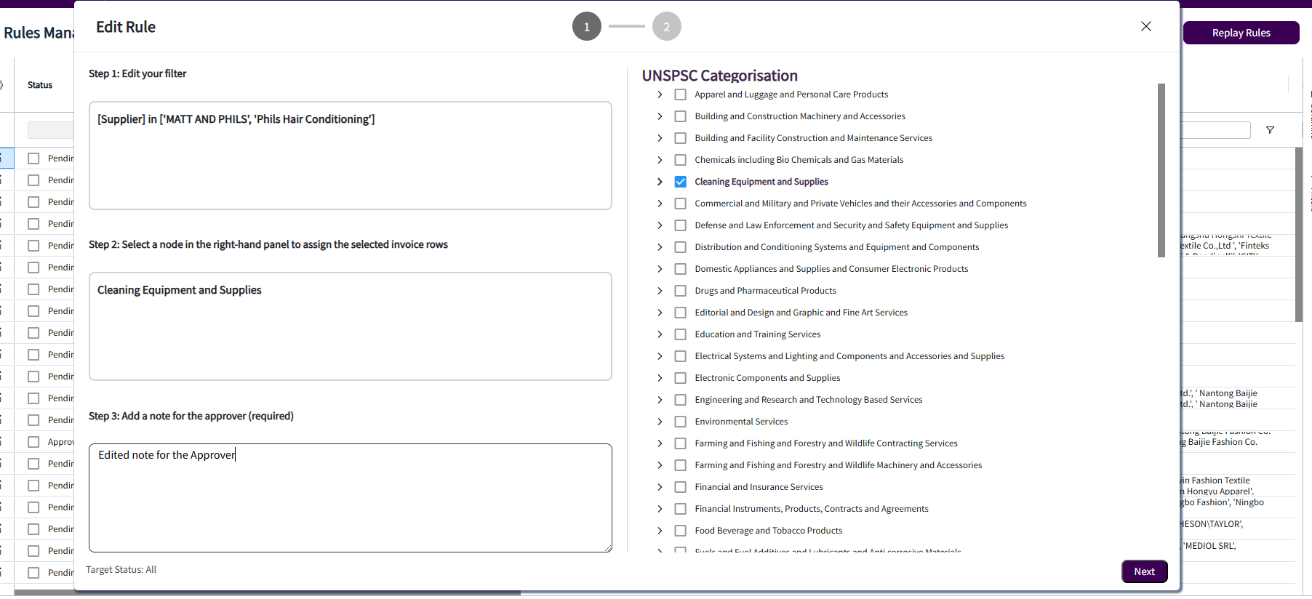Screen dimensions: 1312x599
Task: Click the Replay Rules button
Action: point(1241,33)
